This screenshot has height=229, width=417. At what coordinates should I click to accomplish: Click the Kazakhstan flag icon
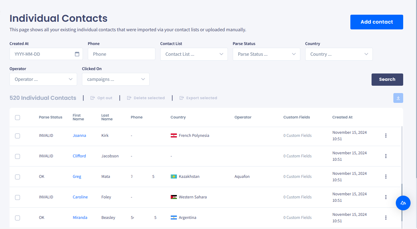pos(174,177)
